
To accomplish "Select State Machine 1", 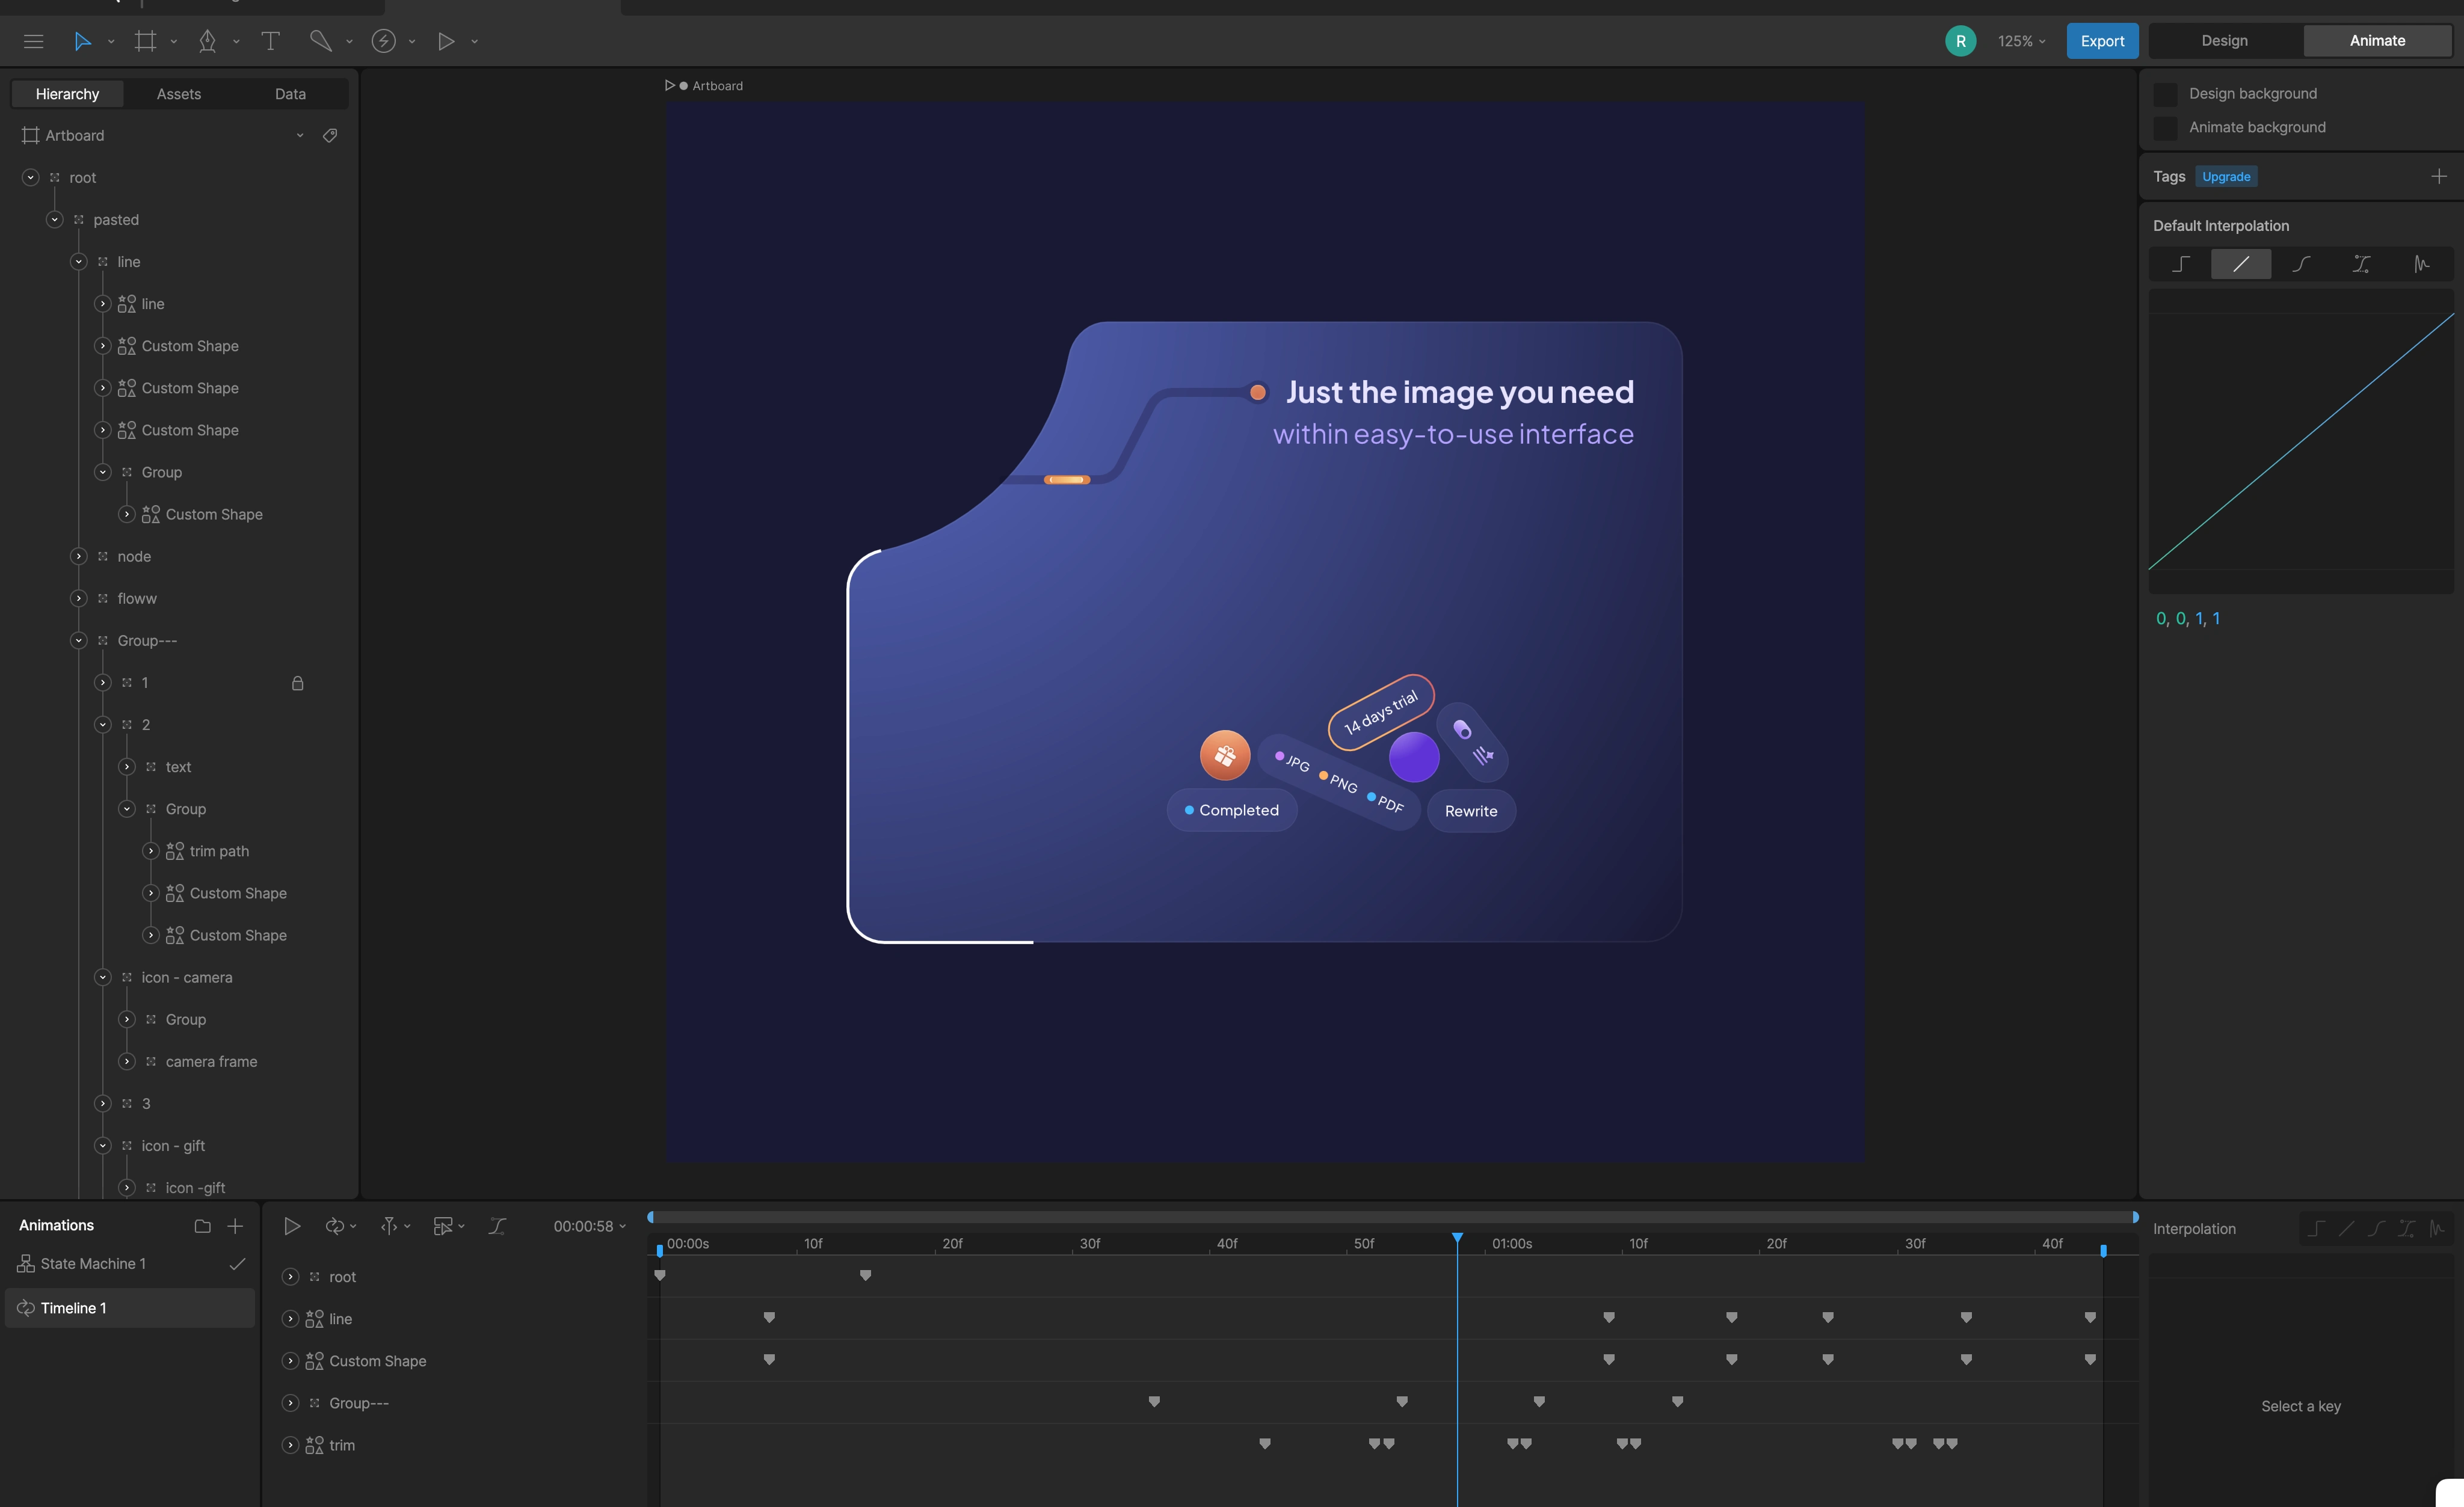I will point(130,1264).
